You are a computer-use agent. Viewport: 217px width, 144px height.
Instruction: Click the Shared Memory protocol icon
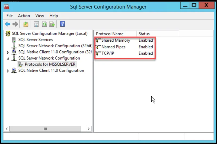(x=98, y=40)
